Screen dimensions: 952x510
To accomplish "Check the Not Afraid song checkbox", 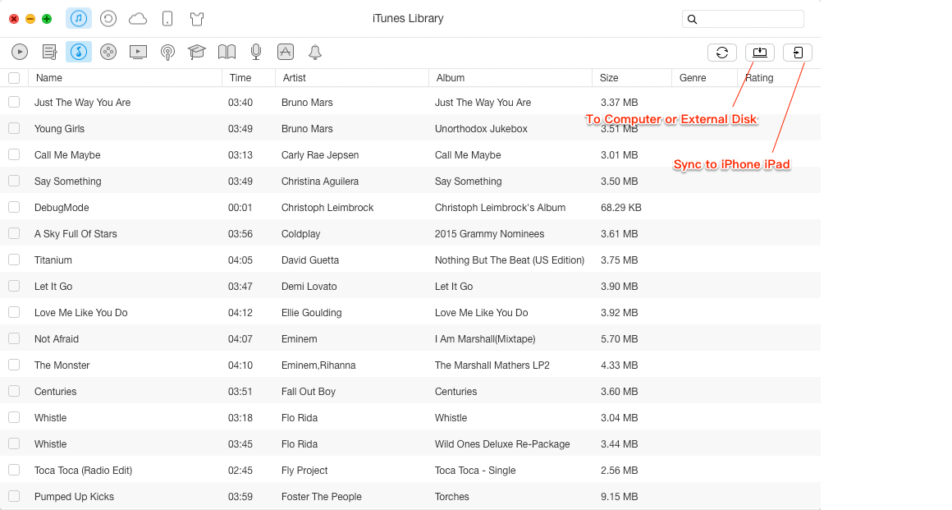I will point(14,338).
